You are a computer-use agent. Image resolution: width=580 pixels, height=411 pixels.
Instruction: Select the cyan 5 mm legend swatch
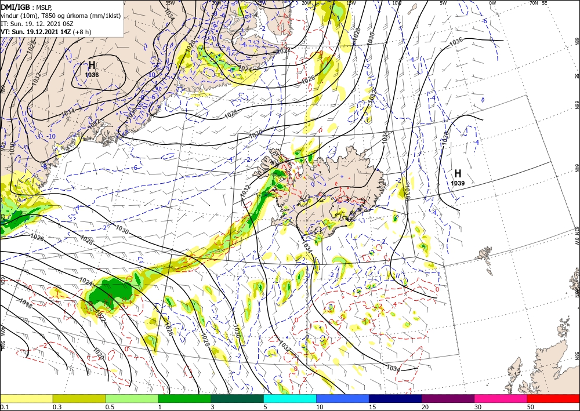pos(290,398)
